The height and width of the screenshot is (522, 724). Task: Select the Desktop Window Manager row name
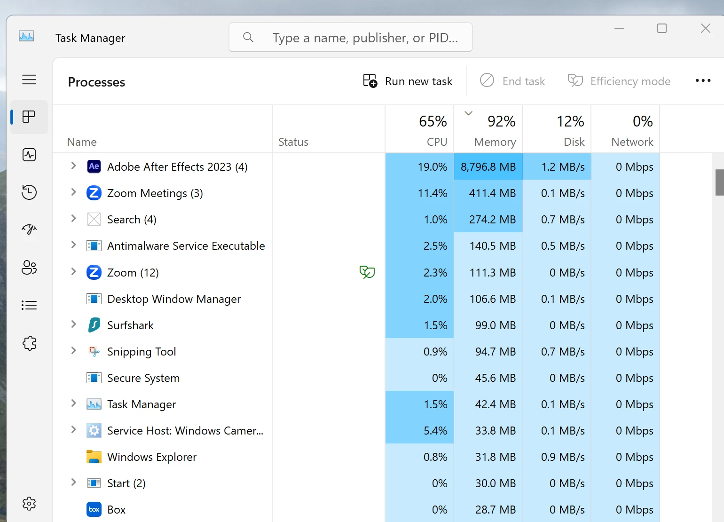point(174,299)
